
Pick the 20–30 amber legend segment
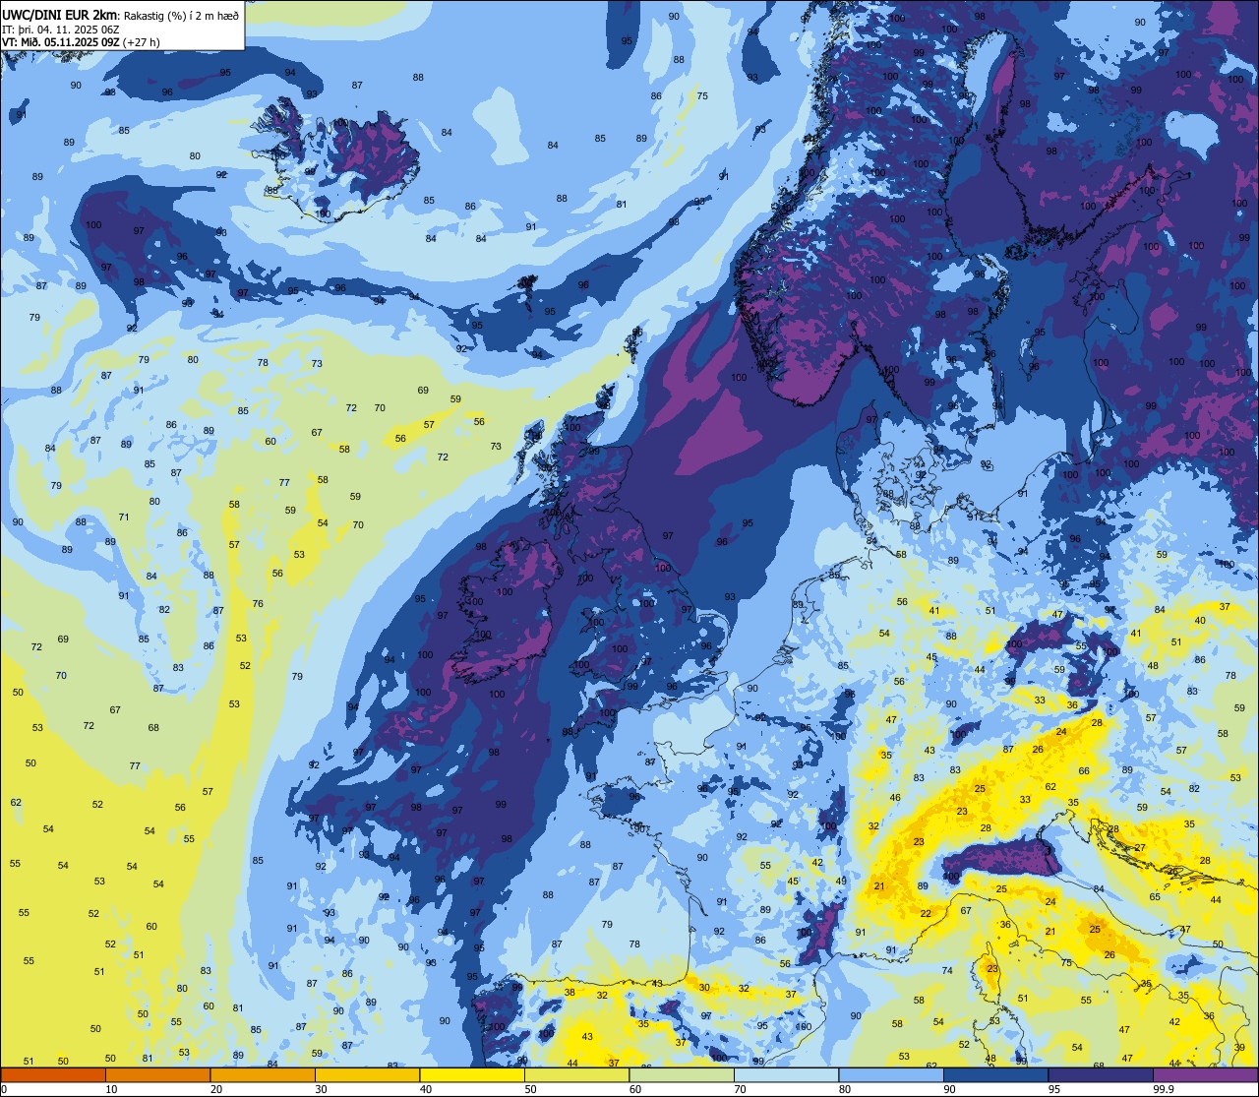point(263,1074)
